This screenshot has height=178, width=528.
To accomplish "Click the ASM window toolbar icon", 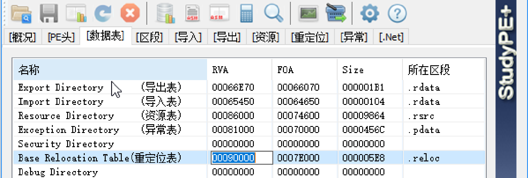I will (x=219, y=13).
